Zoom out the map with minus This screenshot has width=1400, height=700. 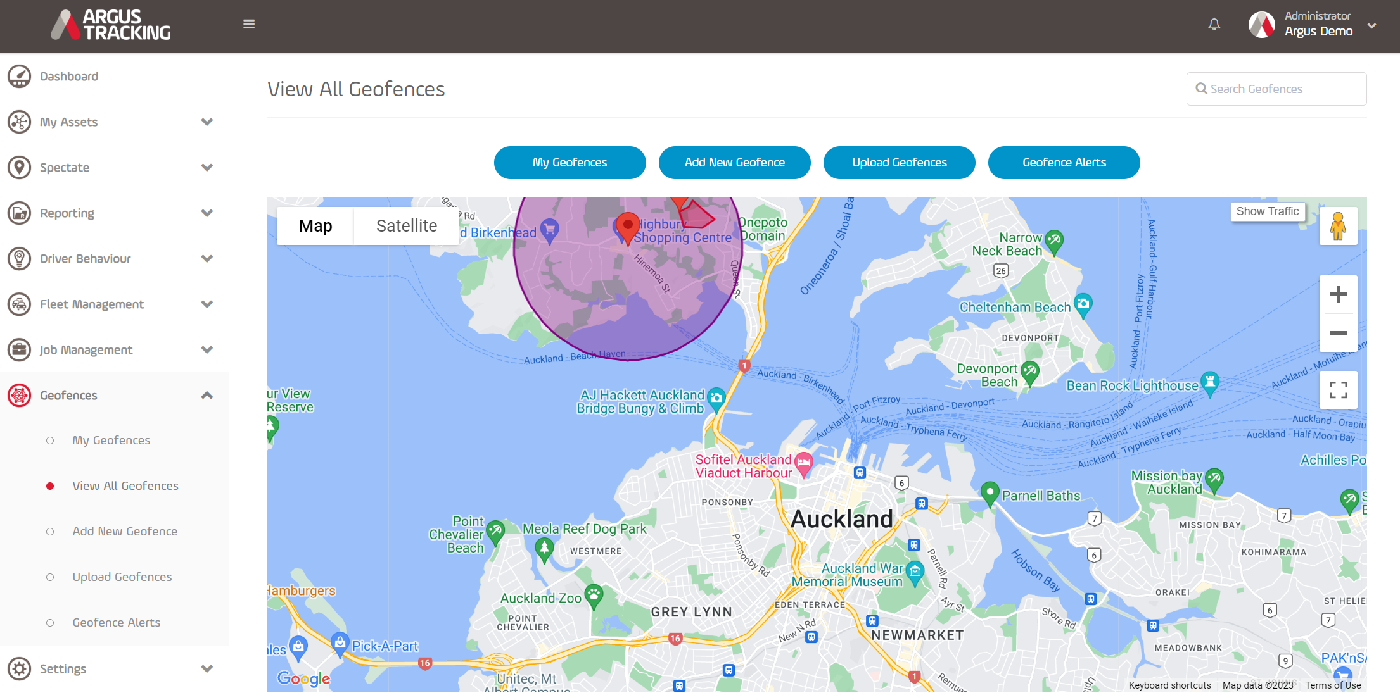tap(1338, 333)
